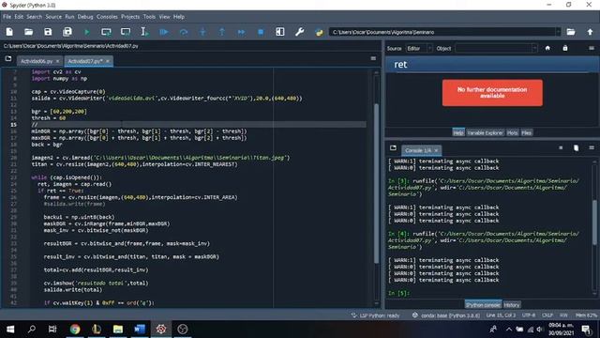
Task: Interrupt the kernel in the console
Action: point(561,148)
